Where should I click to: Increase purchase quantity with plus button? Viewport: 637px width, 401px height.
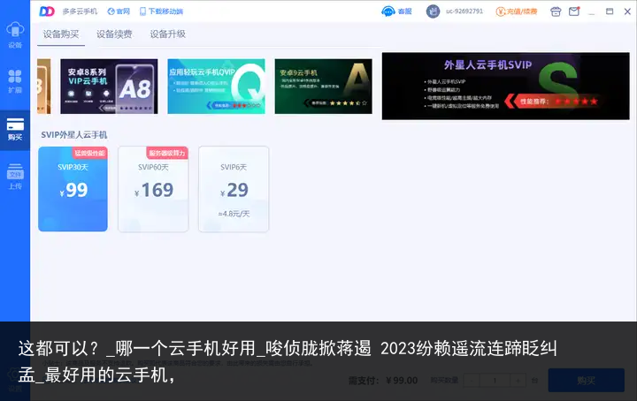tap(518, 381)
